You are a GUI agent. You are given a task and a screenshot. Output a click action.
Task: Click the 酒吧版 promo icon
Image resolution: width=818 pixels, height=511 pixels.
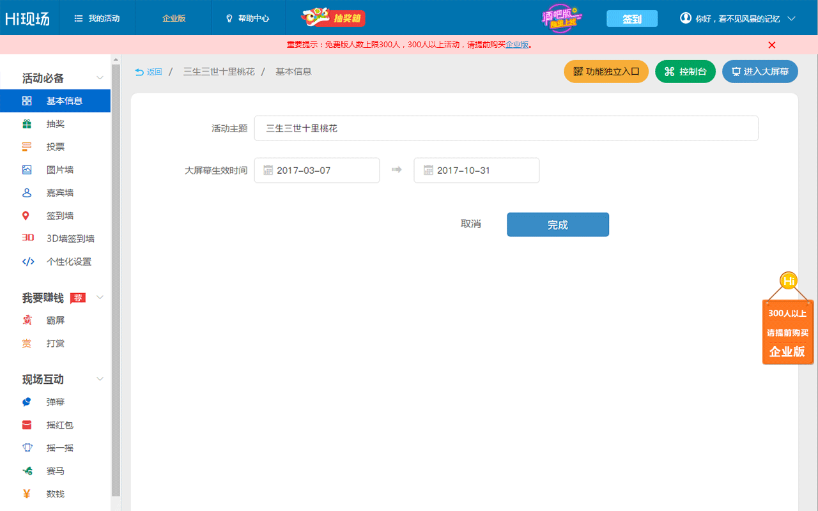[560, 18]
